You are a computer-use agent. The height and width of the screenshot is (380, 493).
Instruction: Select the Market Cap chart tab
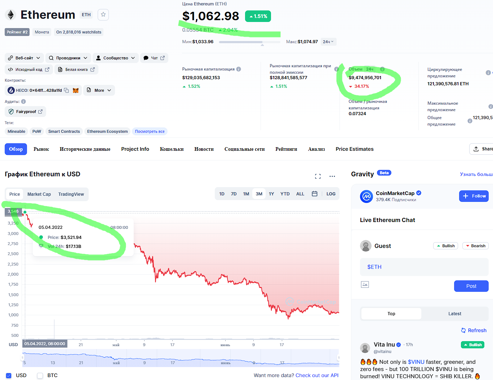(39, 194)
